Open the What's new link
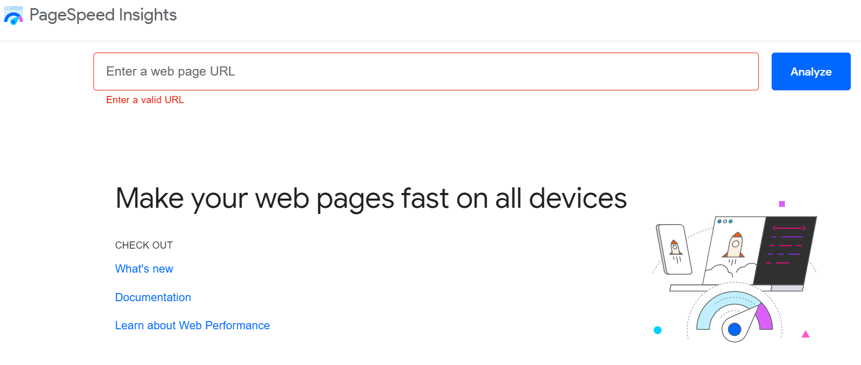 144,269
